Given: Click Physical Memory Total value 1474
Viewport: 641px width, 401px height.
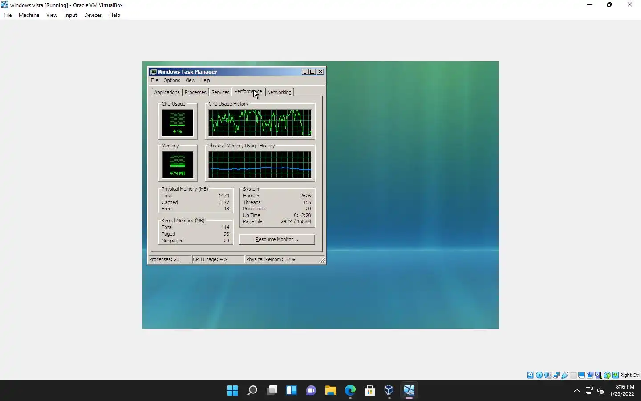Looking at the screenshot, I should click(x=224, y=196).
